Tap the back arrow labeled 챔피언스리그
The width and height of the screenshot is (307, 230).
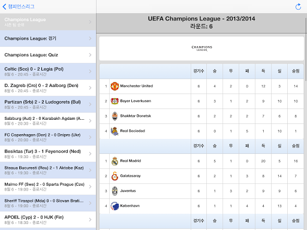pyautogui.click(x=18, y=7)
